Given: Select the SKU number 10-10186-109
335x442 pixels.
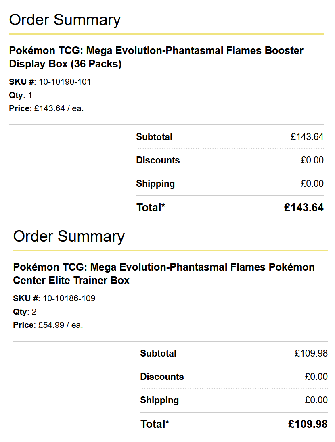Looking at the screenshot, I should click(x=69, y=299).
